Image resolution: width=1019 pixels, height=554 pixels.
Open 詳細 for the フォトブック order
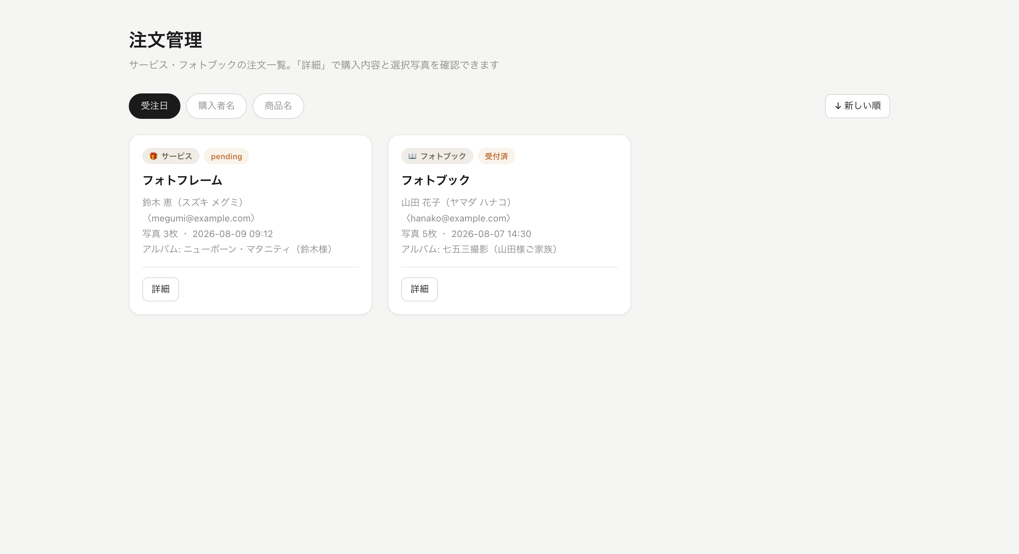419,289
